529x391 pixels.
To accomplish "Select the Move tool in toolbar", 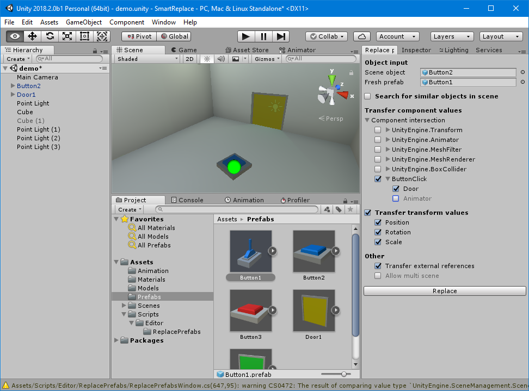I will [32, 36].
